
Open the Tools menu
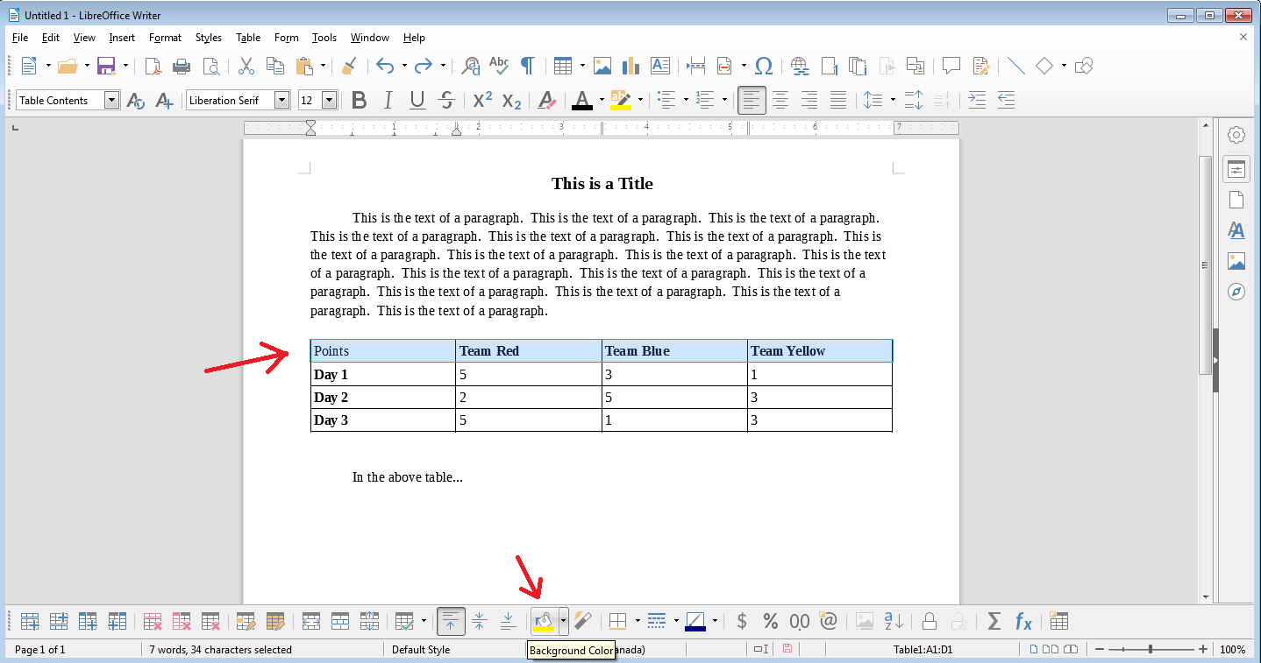tap(324, 38)
